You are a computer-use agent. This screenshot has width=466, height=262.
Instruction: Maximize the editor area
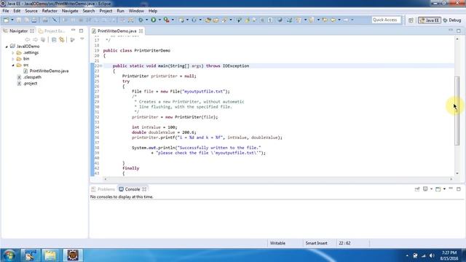tap(459, 31)
